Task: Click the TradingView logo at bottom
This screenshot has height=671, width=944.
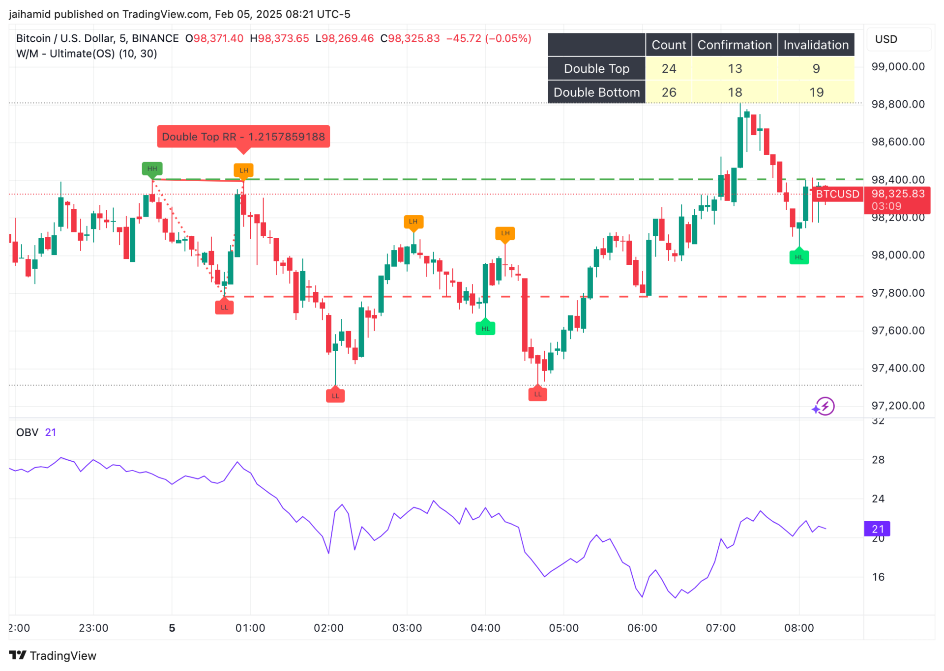Action: (53, 655)
